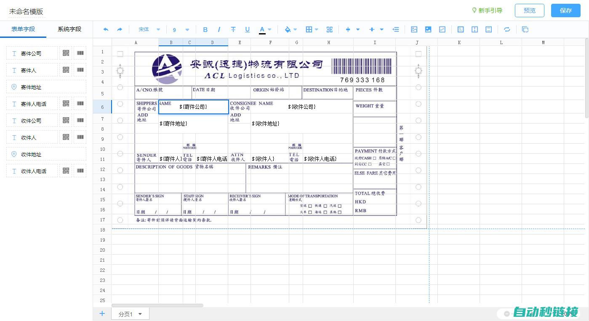Open the 新手引导 beginner guide
589x321 pixels.
[x=487, y=11]
